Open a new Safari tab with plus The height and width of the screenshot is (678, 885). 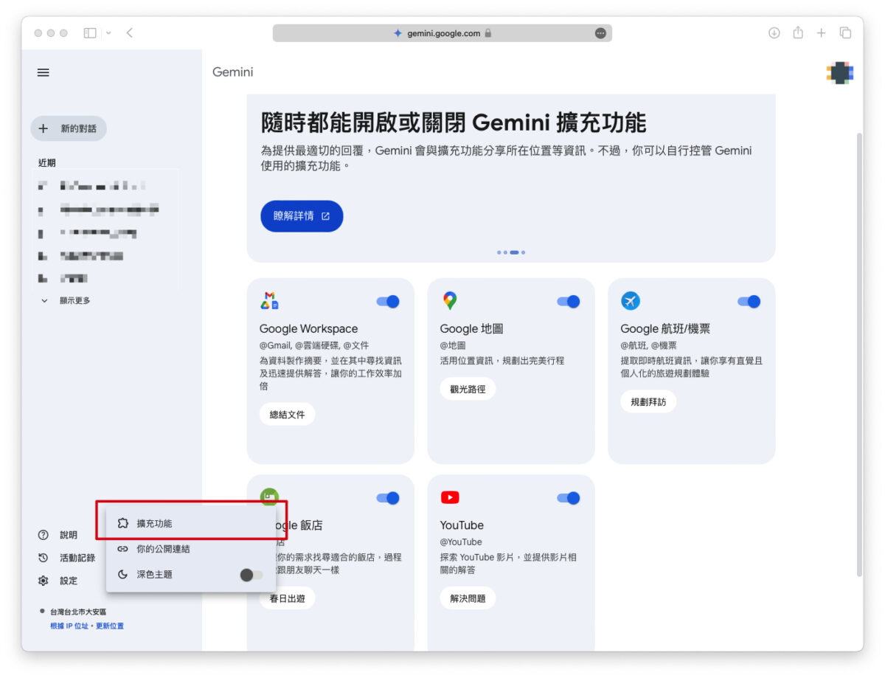coord(821,33)
